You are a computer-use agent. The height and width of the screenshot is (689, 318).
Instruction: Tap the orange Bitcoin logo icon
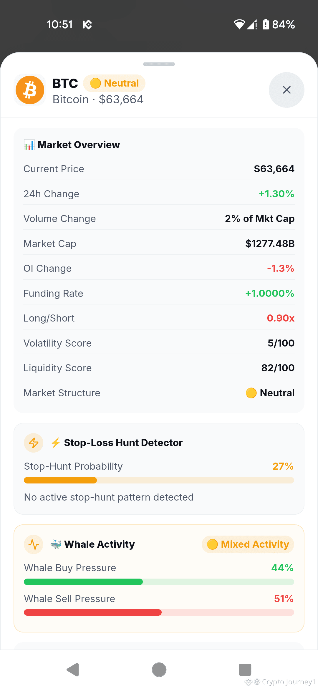(x=30, y=90)
